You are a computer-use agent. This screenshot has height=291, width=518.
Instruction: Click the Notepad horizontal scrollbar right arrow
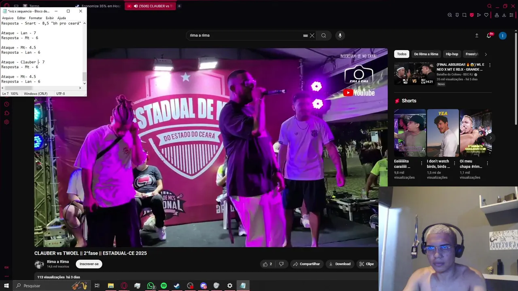coord(80,88)
